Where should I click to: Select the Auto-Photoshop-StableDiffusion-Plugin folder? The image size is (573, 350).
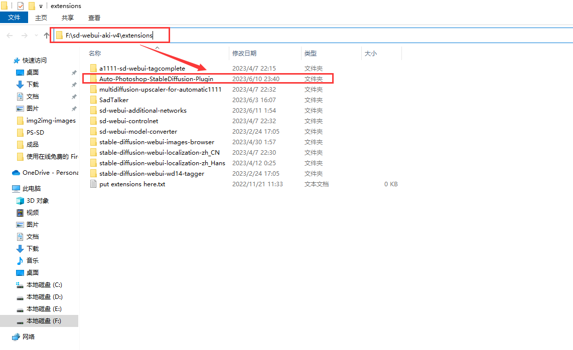[156, 79]
